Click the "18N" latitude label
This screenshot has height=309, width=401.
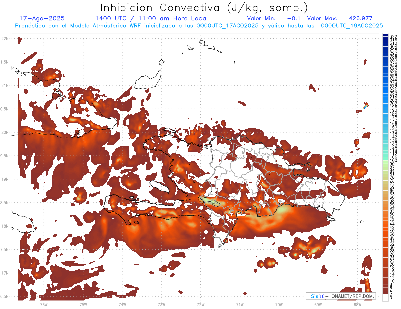[x=5, y=226]
